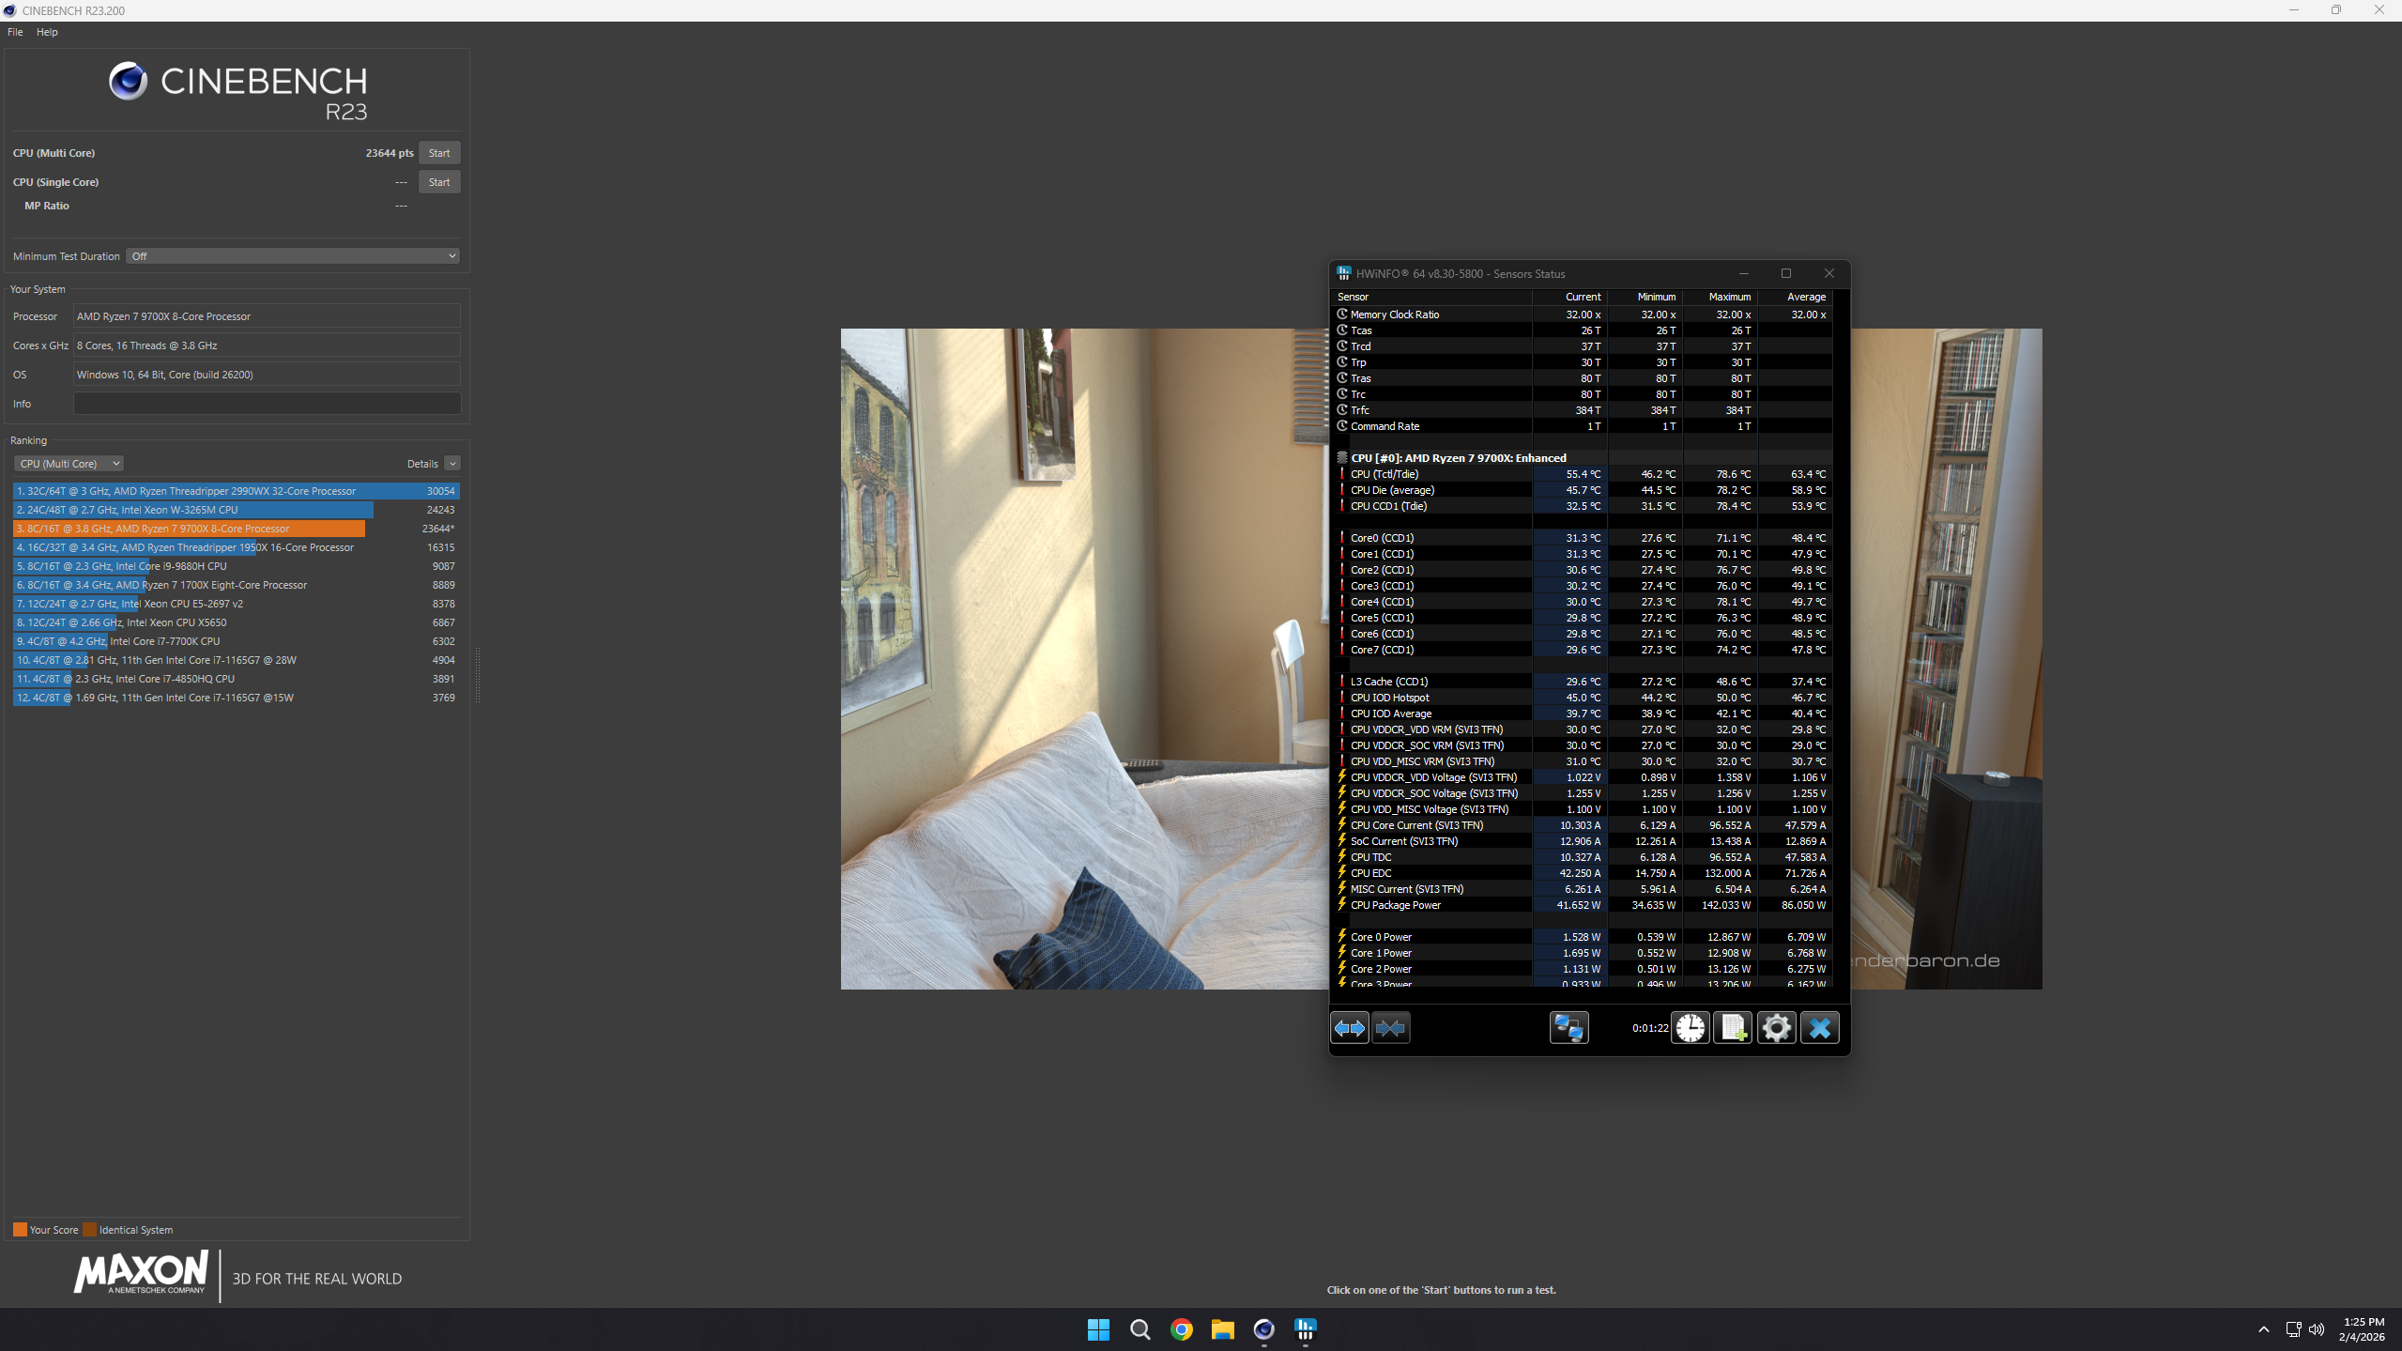This screenshot has height=1351, width=2402.
Task: Select the CPU IOD Hotspot sensor row
Action: tap(1583, 698)
